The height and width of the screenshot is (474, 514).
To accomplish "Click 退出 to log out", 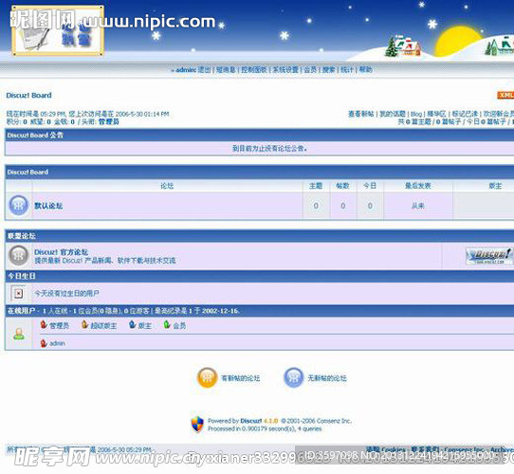I will (205, 70).
